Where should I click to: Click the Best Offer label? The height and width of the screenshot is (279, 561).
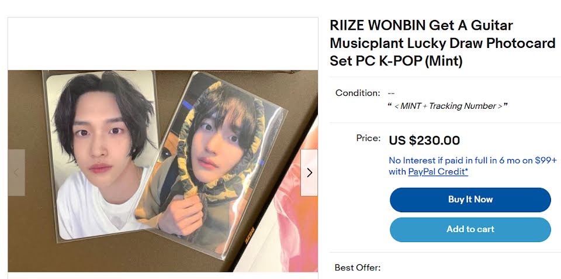point(357,267)
